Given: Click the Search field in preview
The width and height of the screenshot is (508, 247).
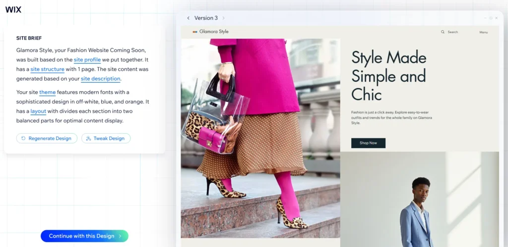Looking at the screenshot, I should (449, 32).
